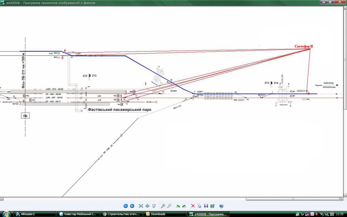This screenshot has width=347, height=217.
Task: Go to the next image
Action: click(x=132, y=206)
